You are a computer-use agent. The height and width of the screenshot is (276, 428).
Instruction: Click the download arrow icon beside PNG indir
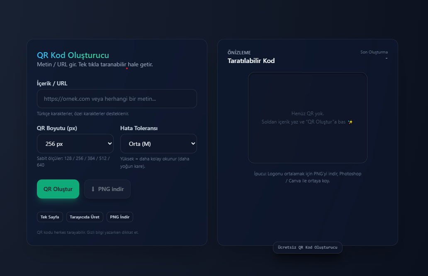pyautogui.click(x=93, y=189)
